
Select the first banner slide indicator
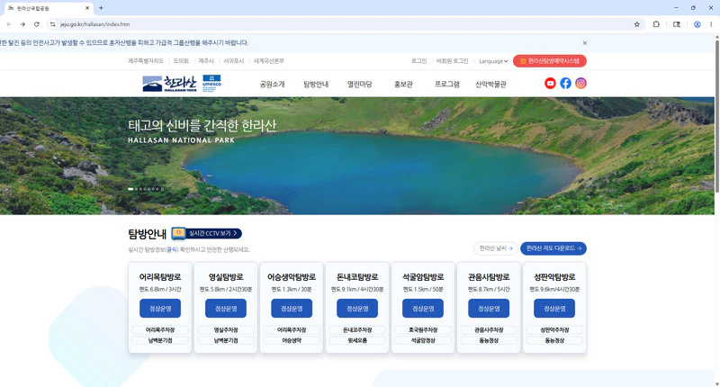(130, 189)
